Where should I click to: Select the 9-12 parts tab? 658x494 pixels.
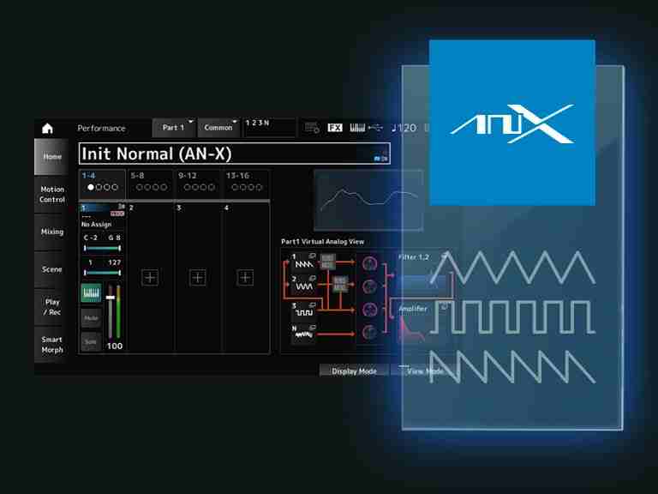[198, 184]
